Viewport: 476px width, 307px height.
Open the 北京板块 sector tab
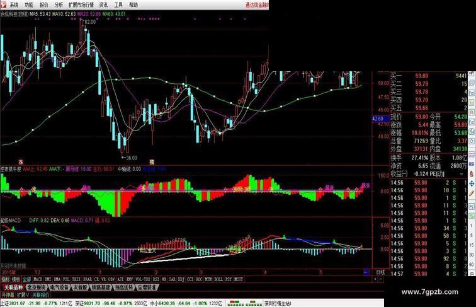pos(37,287)
